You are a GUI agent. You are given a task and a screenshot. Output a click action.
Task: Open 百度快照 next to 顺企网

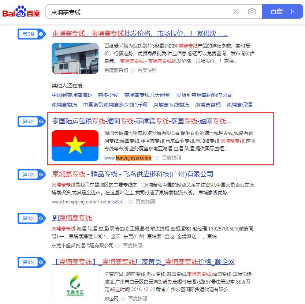click(138, 299)
